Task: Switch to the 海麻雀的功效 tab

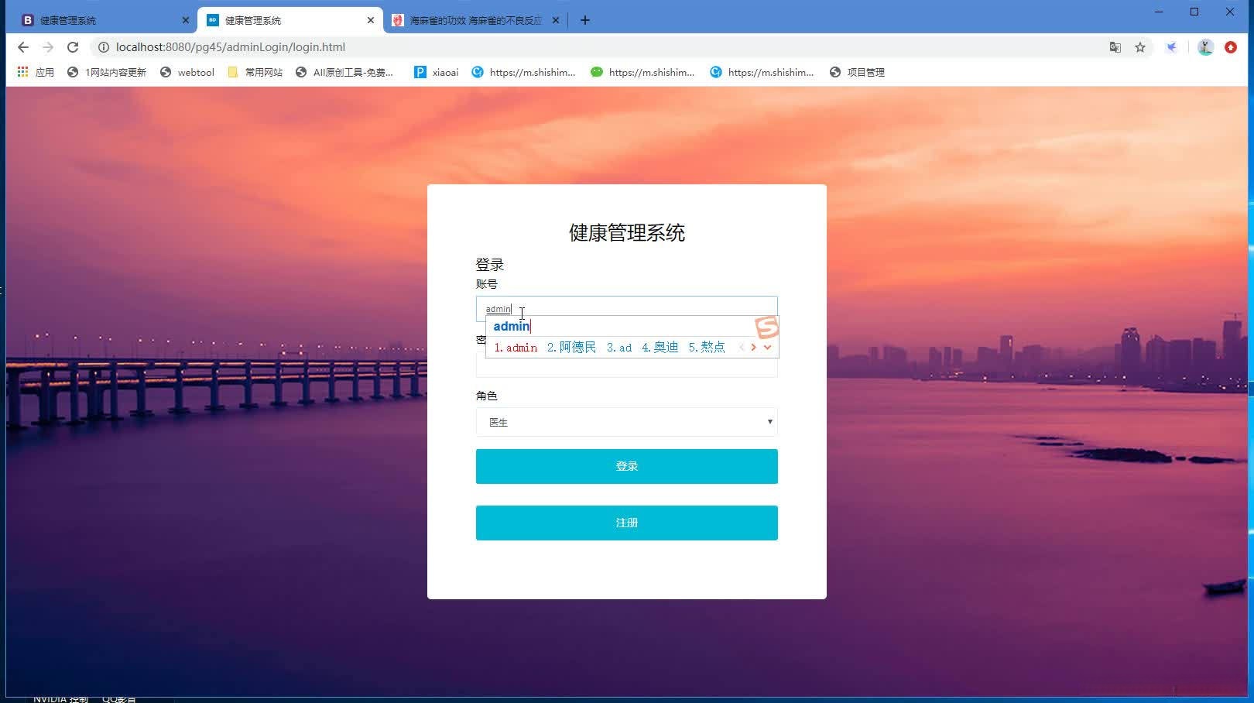Action: [x=472, y=20]
